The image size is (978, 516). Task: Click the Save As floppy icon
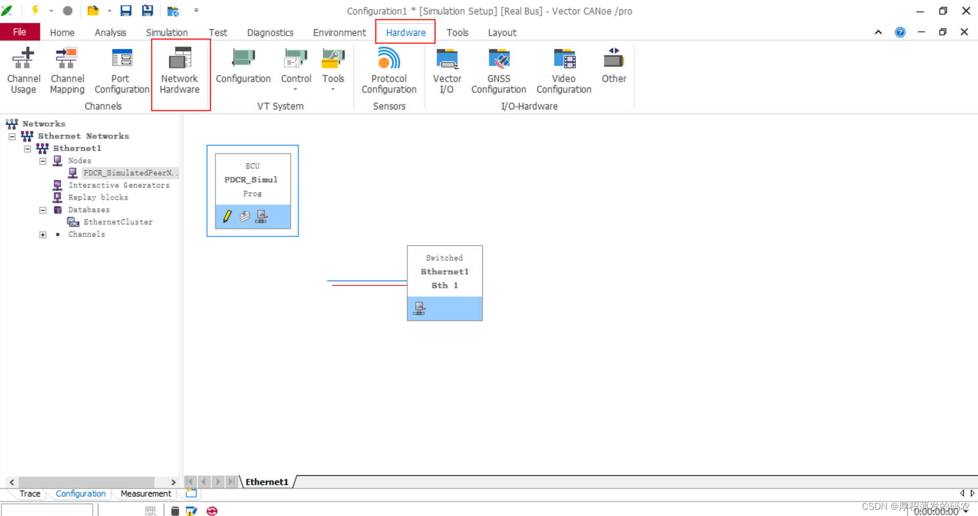pyautogui.click(x=148, y=11)
